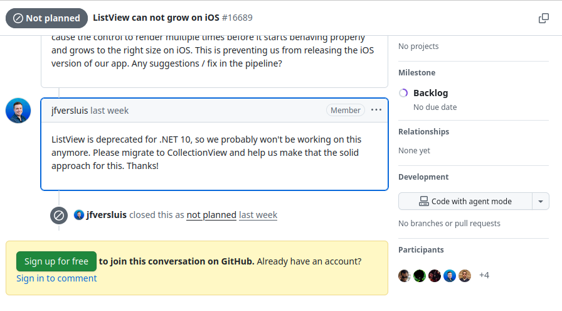Follow the Sign in to comment link
The height and width of the screenshot is (311, 562).
click(56, 278)
